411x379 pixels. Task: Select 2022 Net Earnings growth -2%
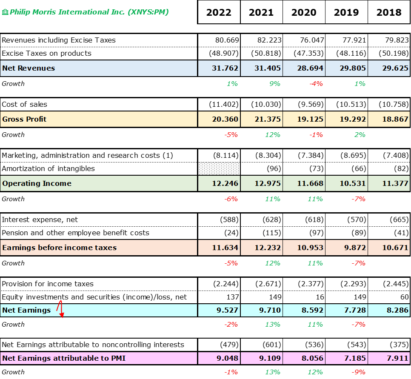pyautogui.click(x=231, y=325)
